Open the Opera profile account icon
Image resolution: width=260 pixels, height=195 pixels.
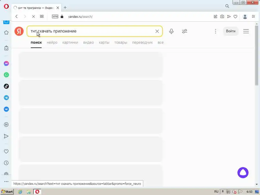click(245, 17)
